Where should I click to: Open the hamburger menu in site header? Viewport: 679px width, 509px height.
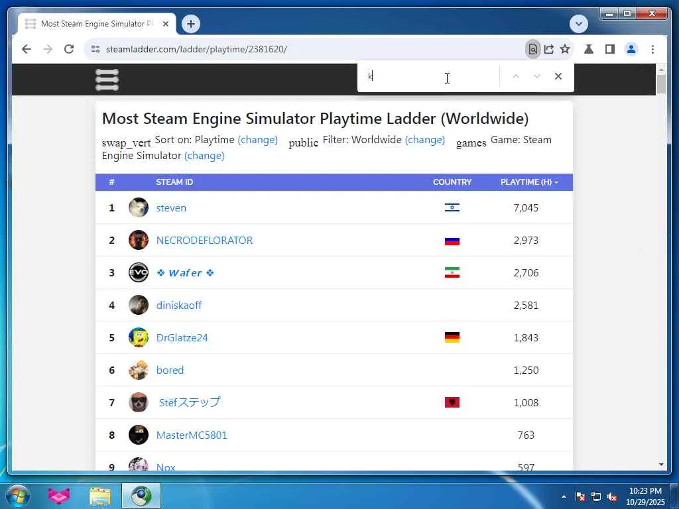107,80
